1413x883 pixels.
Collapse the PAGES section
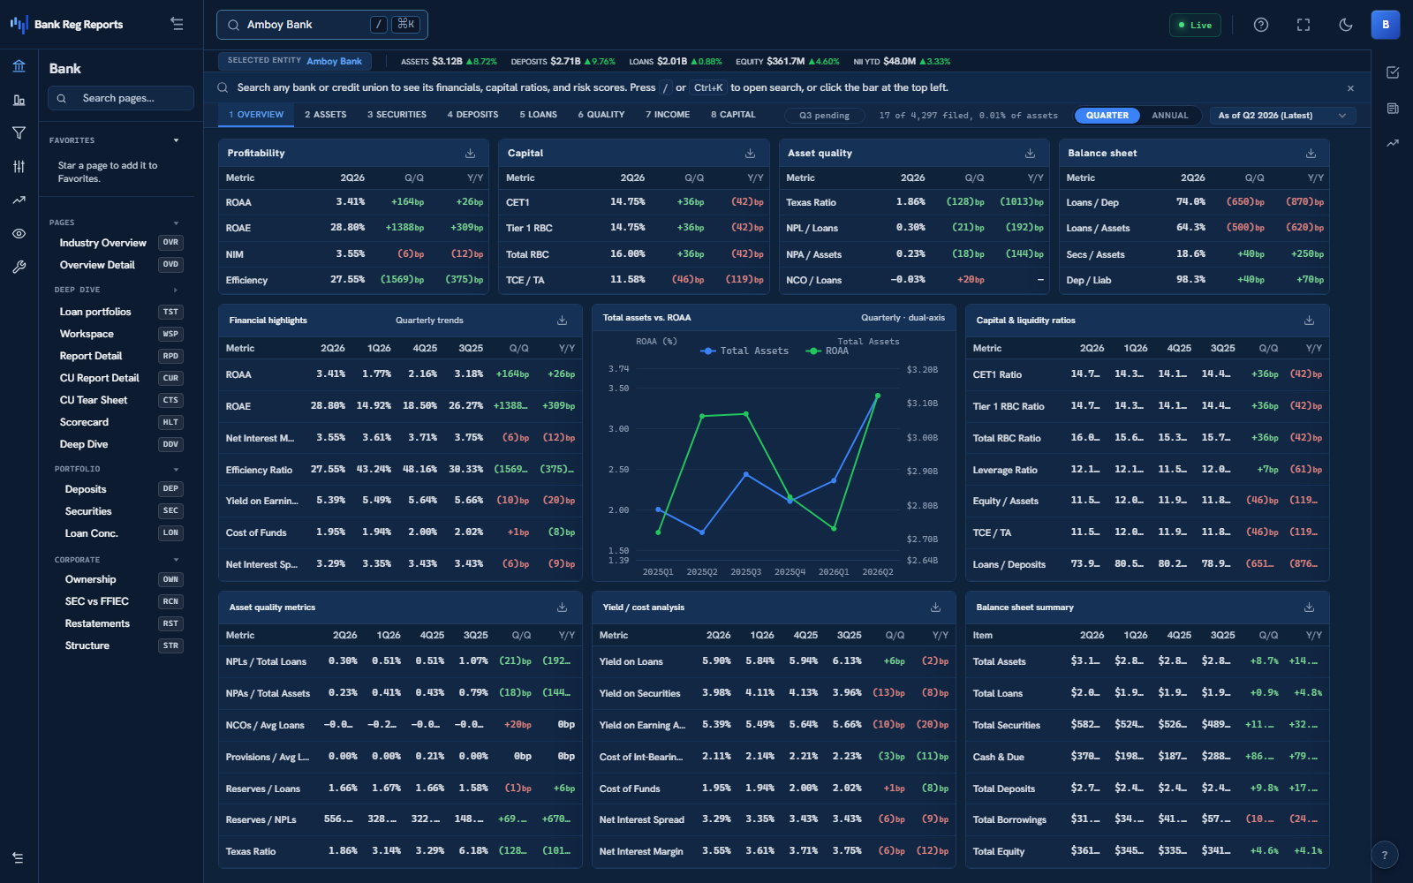(176, 223)
